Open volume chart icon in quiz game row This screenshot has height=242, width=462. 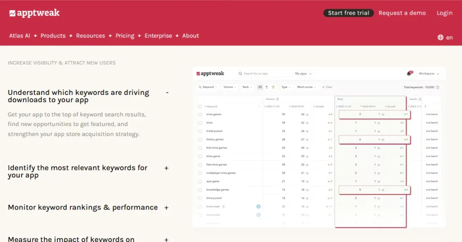coord(307,182)
